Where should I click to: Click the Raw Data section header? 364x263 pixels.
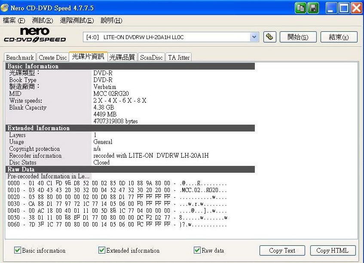tap(130, 169)
